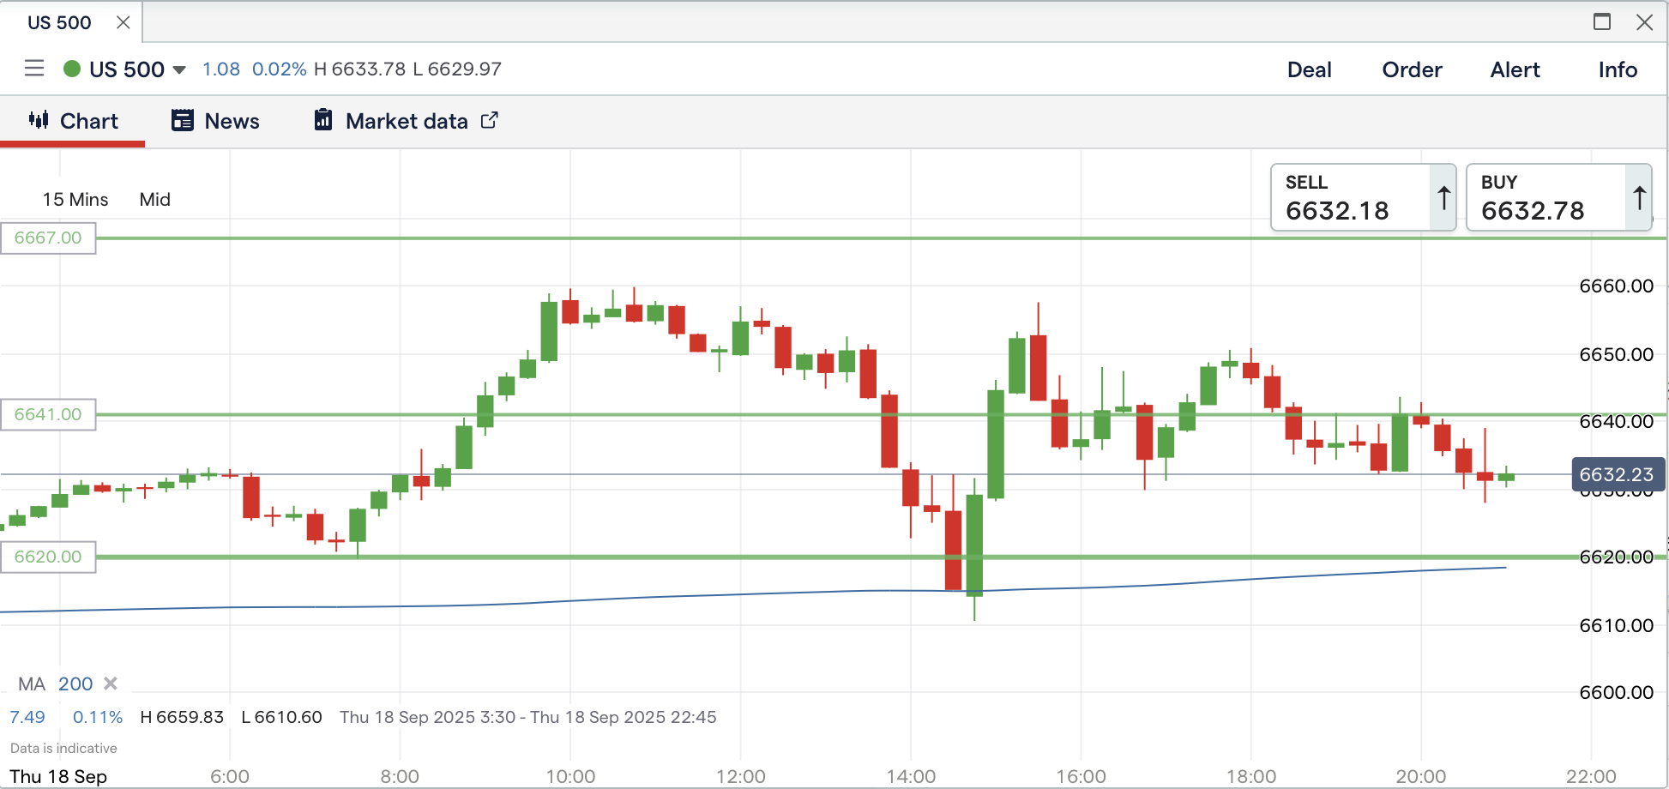Click the BUY price up arrow
Image resolution: width=1669 pixels, height=789 pixels.
pos(1639,198)
